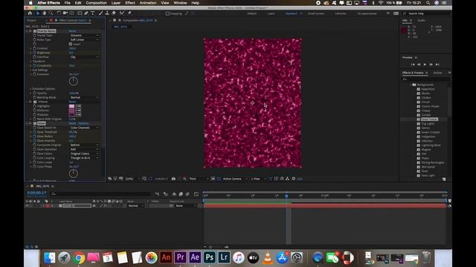Click Reset link for Fractal Noise

click(72, 31)
